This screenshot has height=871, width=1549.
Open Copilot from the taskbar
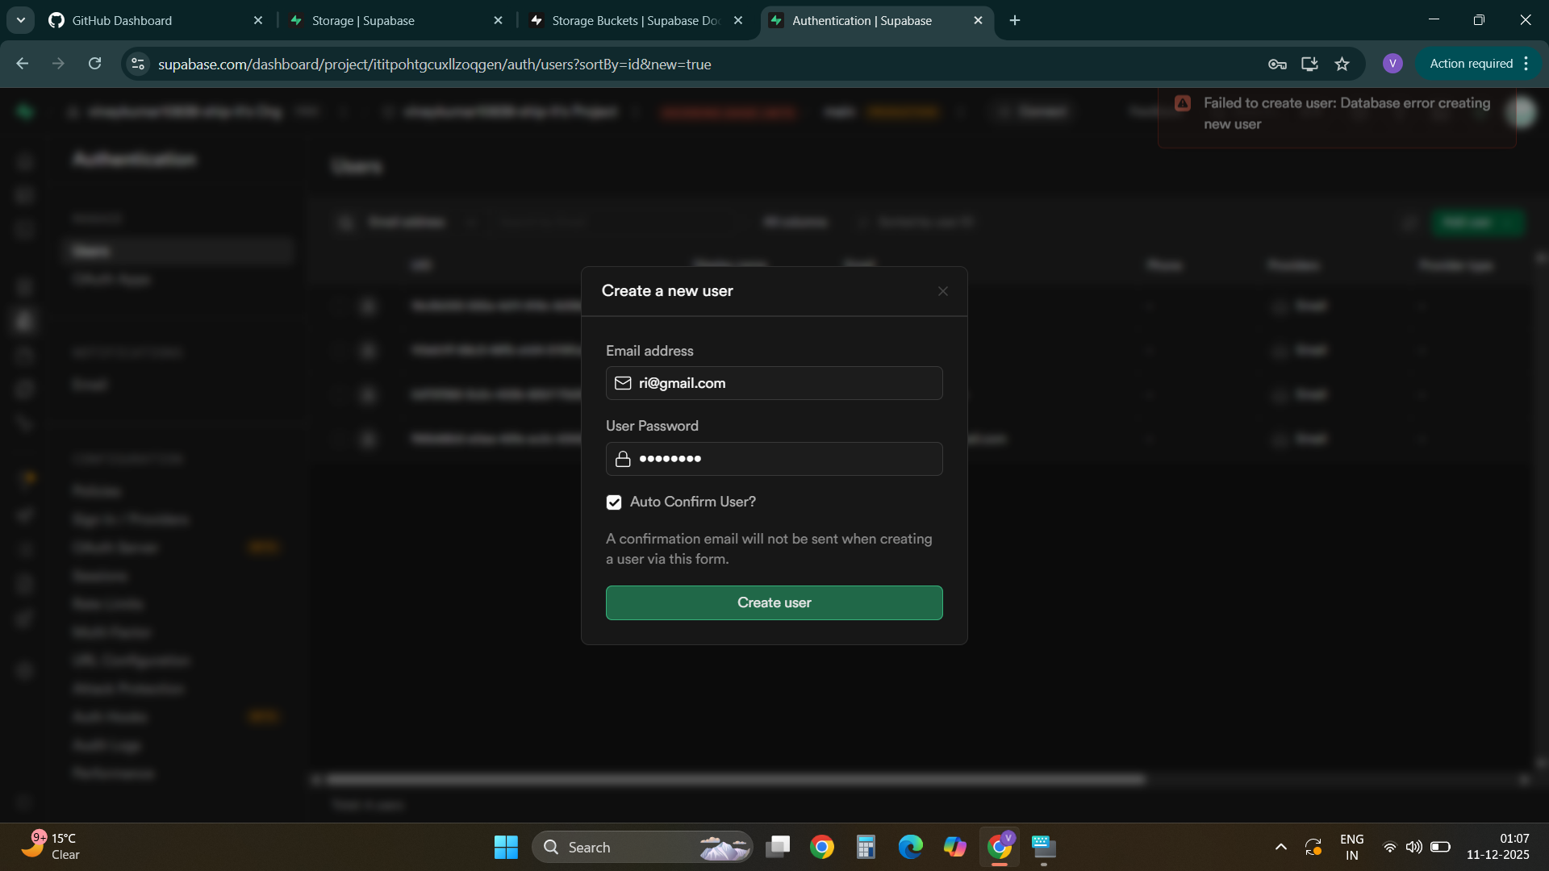click(x=955, y=848)
